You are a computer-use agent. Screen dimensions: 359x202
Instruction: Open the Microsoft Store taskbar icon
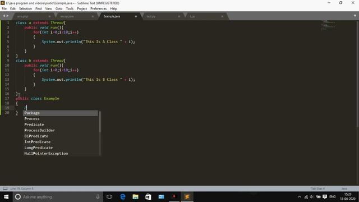tap(148, 197)
